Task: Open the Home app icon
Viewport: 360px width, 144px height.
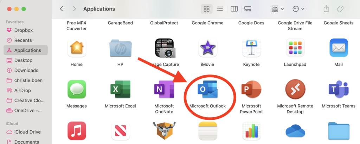Action: click(x=76, y=48)
